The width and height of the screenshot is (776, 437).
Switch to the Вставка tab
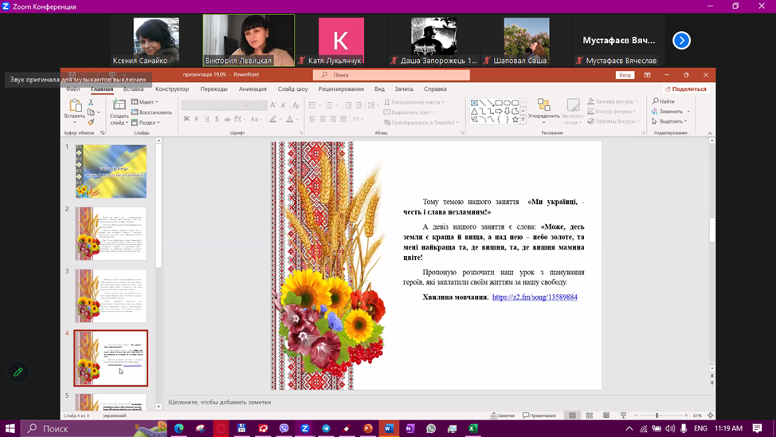click(133, 89)
